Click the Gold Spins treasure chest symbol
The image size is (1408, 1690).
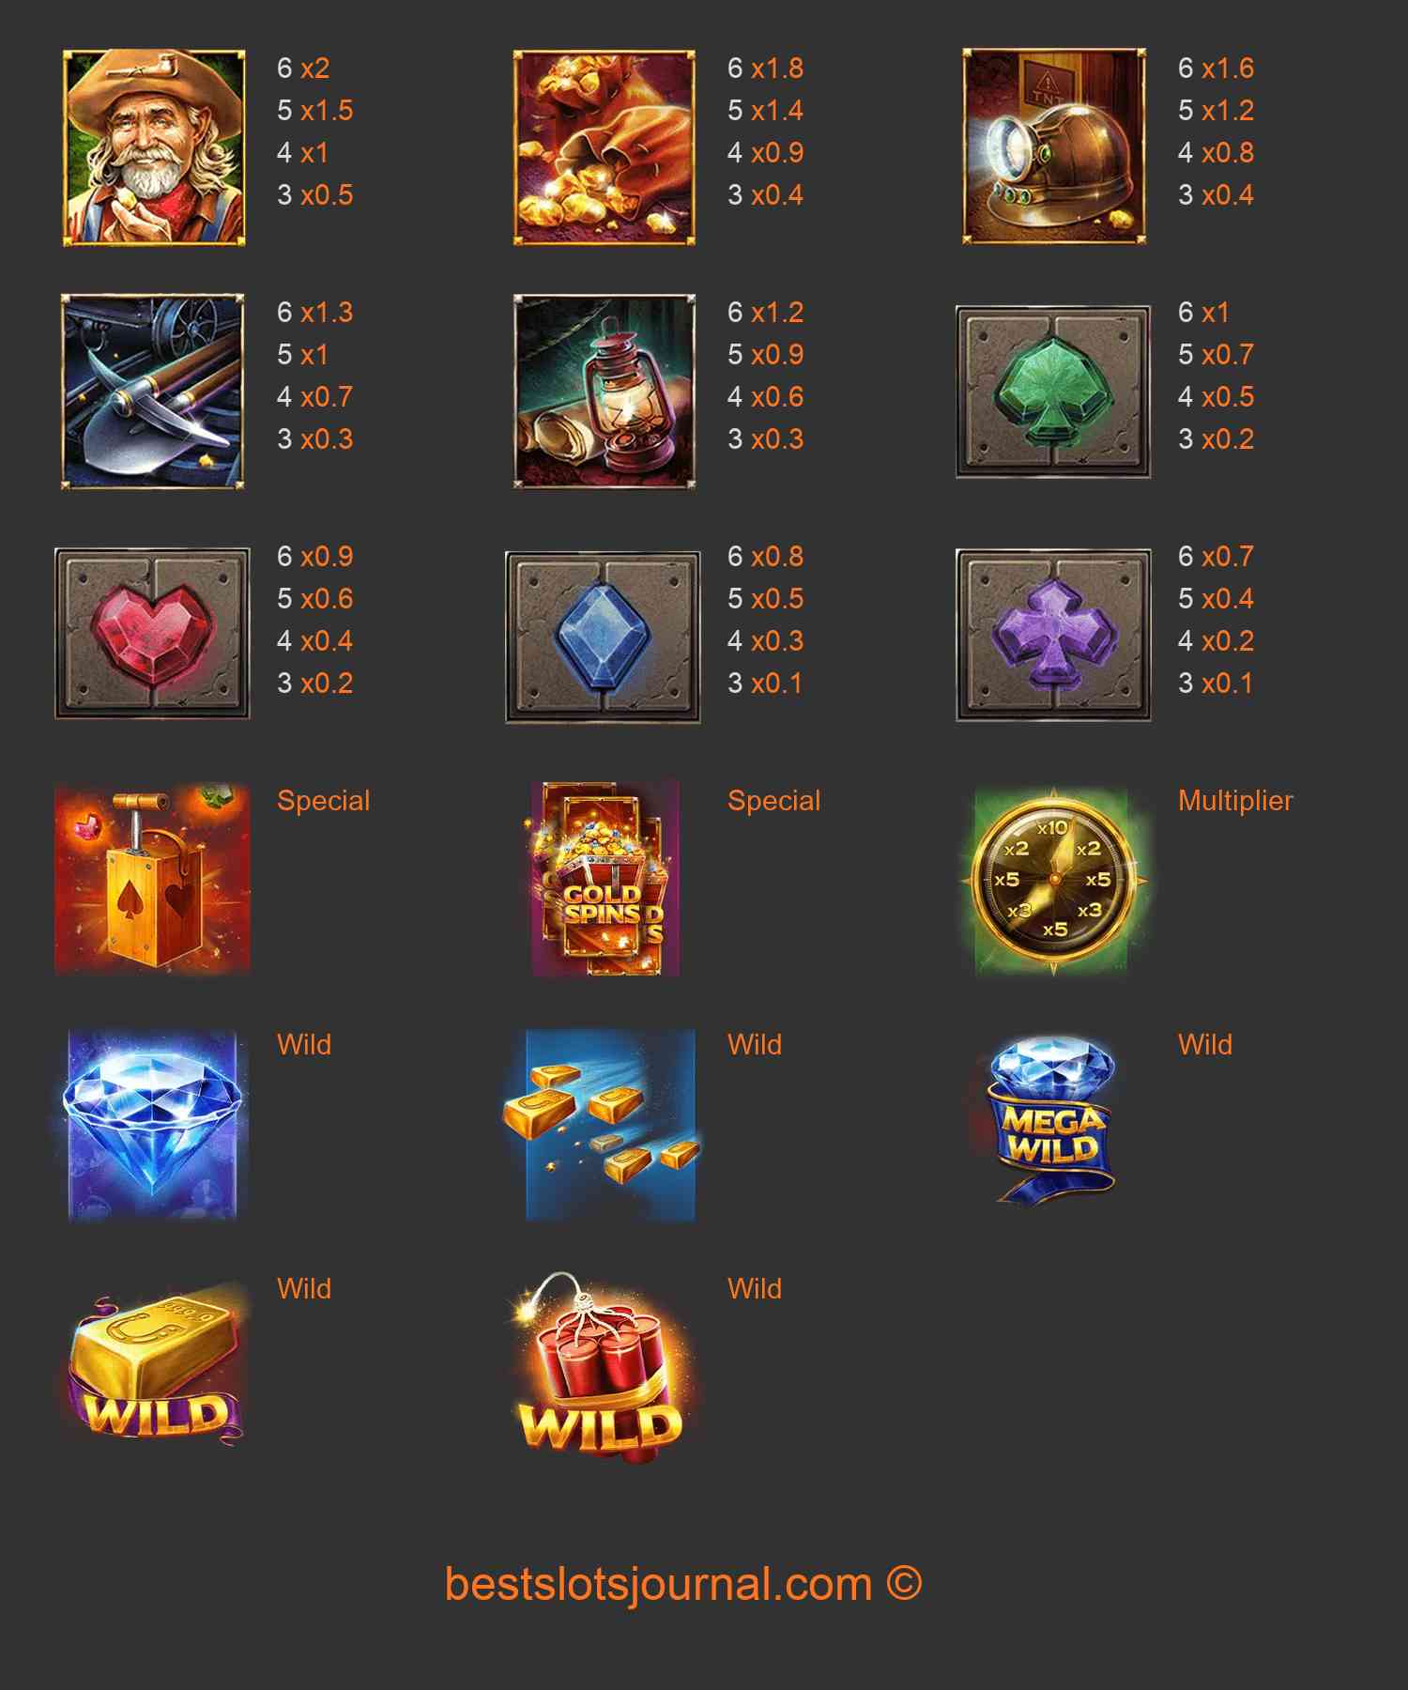coord(605,879)
